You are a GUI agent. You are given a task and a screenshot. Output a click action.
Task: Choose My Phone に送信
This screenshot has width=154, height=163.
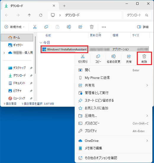click(113, 78)
